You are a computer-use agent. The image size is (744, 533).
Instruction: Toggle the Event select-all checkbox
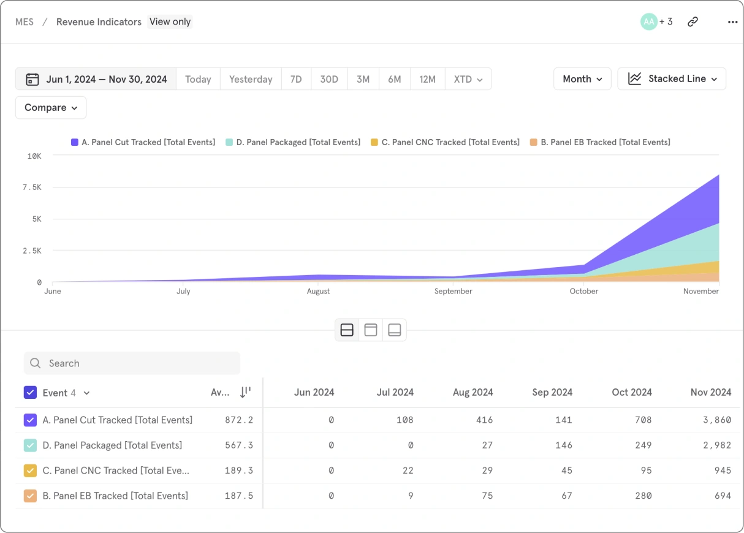coord(30,393)
